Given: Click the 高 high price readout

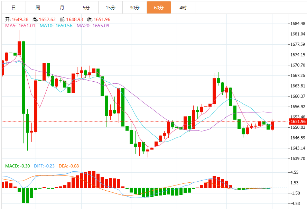Looking at the screenshot, I should (x=44, y=19).
